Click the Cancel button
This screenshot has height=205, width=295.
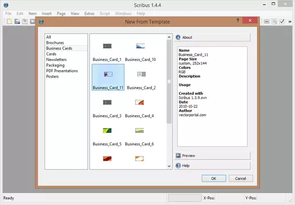pos(241,178)
